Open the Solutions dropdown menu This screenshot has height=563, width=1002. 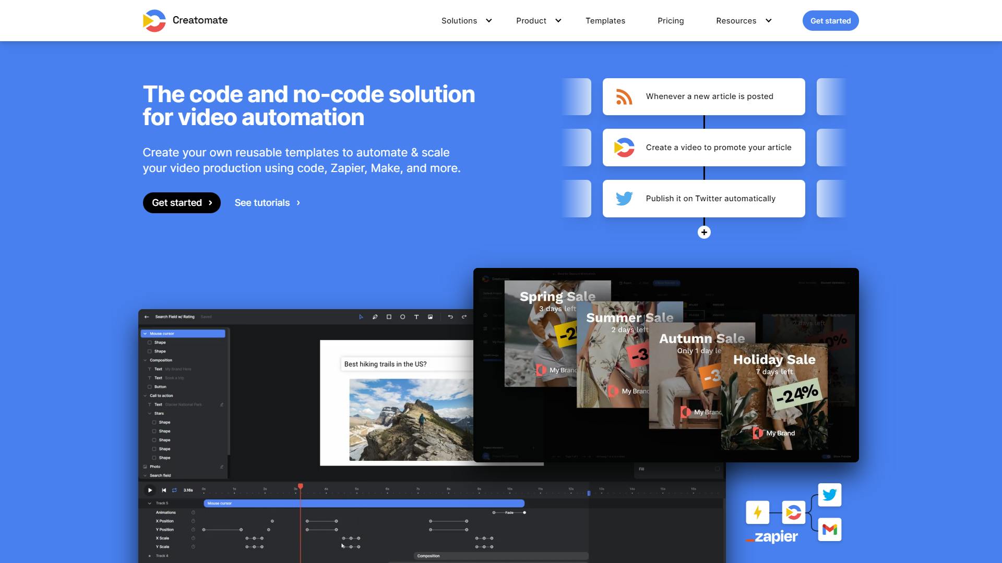[466, 21]
